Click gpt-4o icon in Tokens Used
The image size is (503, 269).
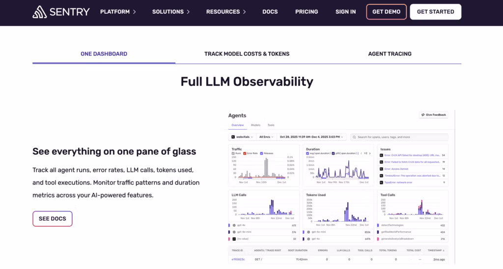[308, 239]
